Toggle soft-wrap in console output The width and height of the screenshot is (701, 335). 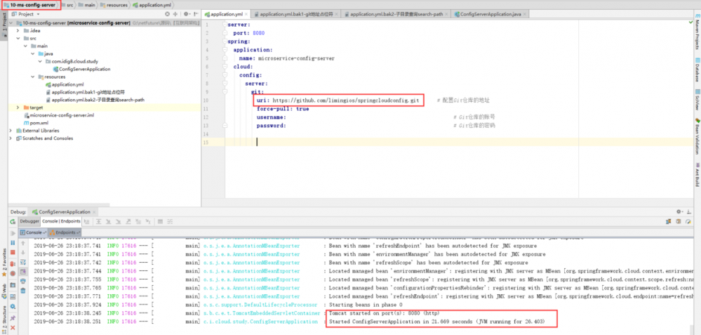point(22,262)
